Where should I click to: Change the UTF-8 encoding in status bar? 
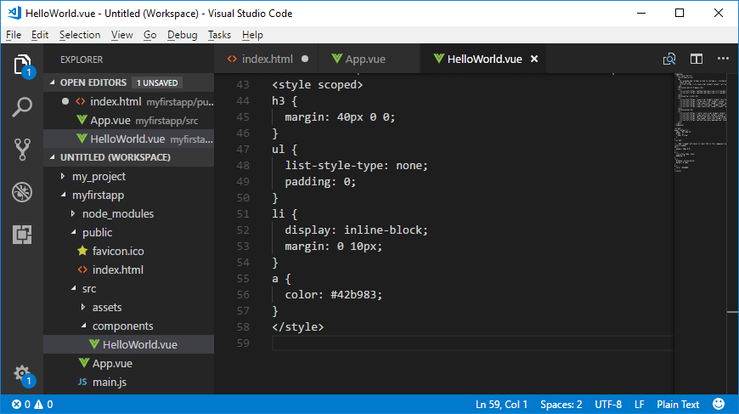coord(608,404)
